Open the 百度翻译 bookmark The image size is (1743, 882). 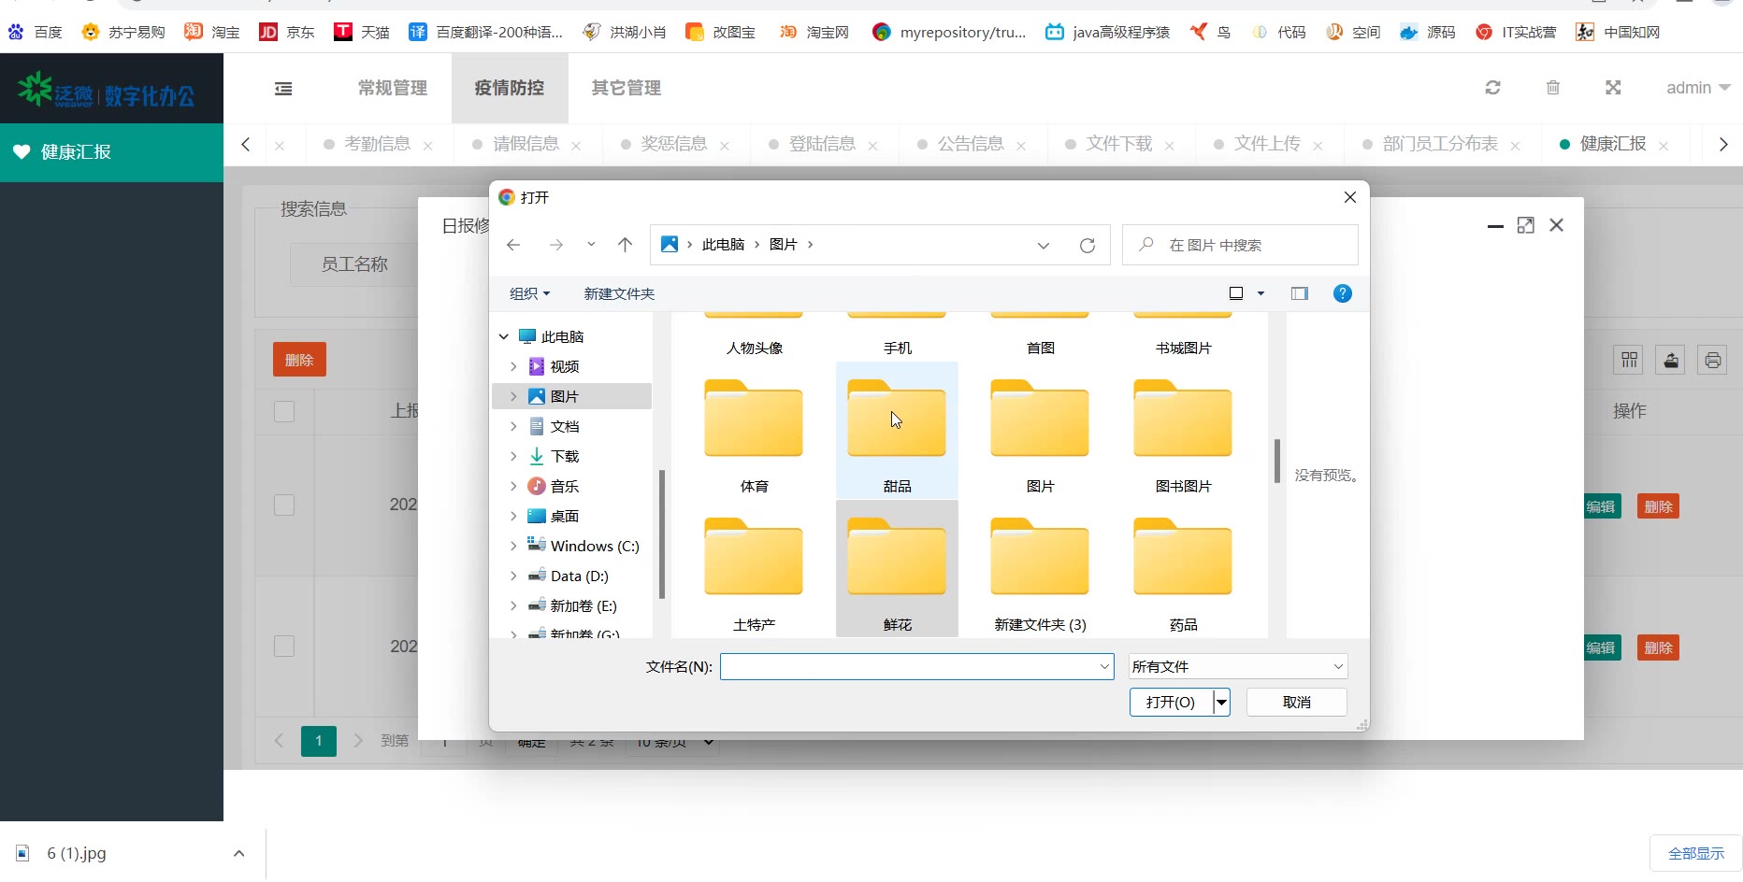coord(486,32)
